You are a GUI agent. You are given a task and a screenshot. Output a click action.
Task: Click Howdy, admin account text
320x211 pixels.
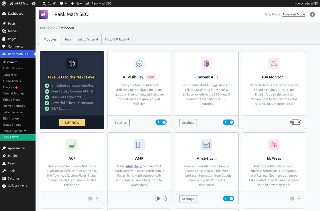coord(303,3)
